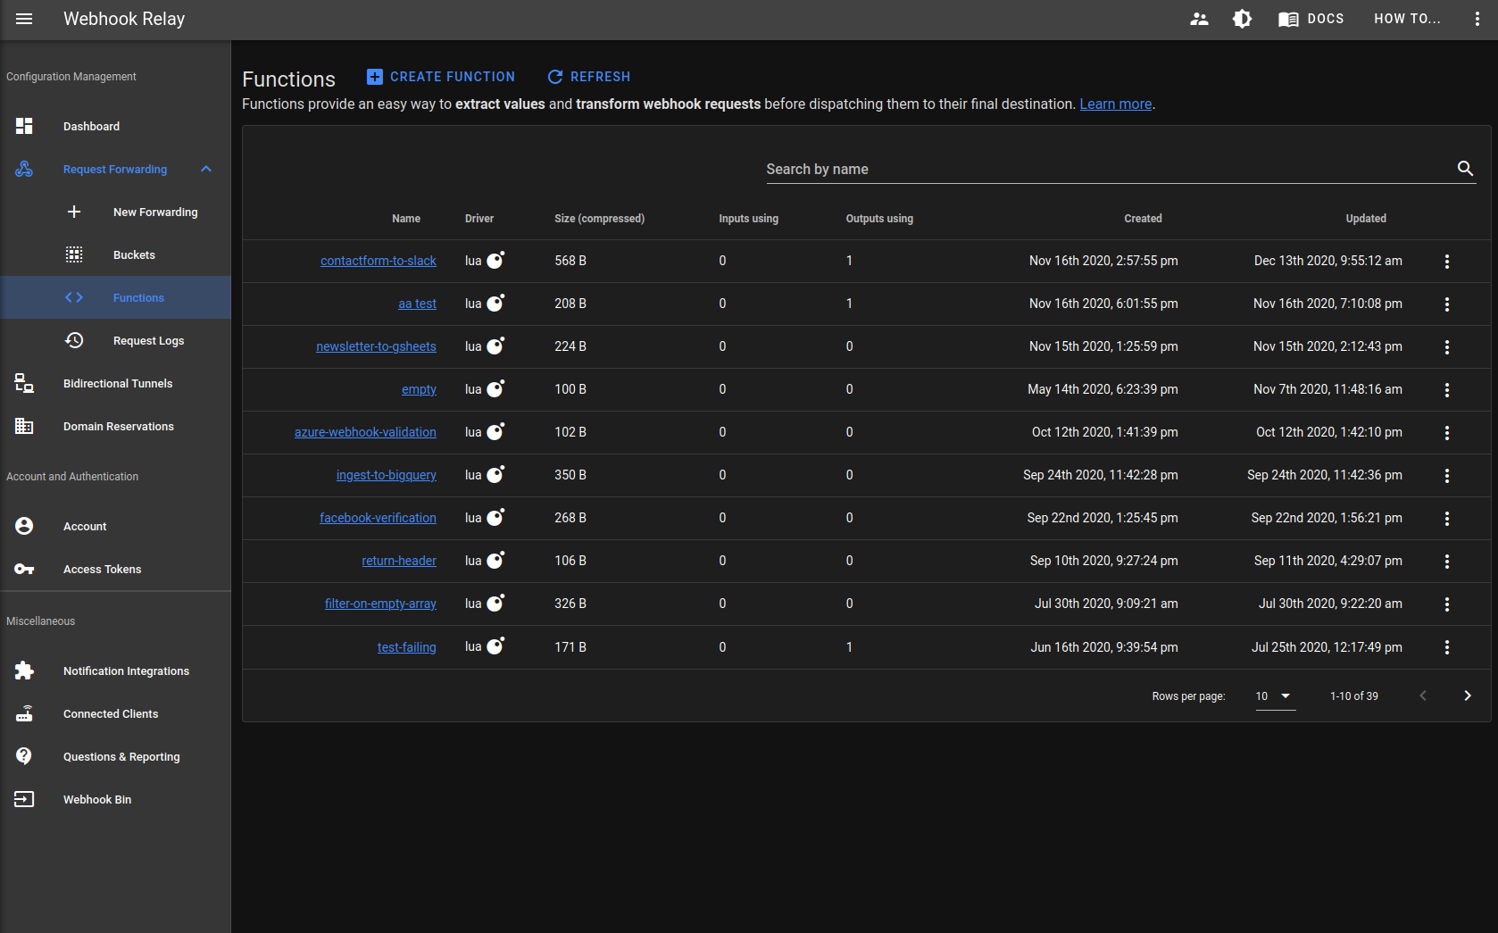Open the Rows per page dropdown

click(1275, 696)
